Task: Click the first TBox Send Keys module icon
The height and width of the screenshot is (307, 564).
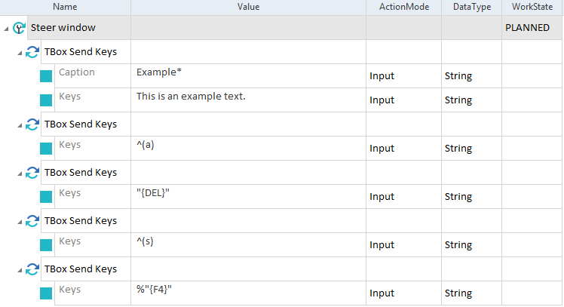Action: point(32,52)
